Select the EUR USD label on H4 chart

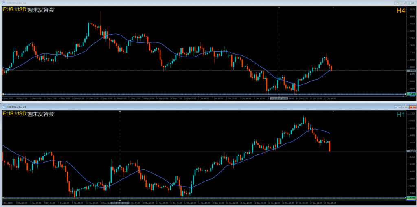click(x=14, y=10)
